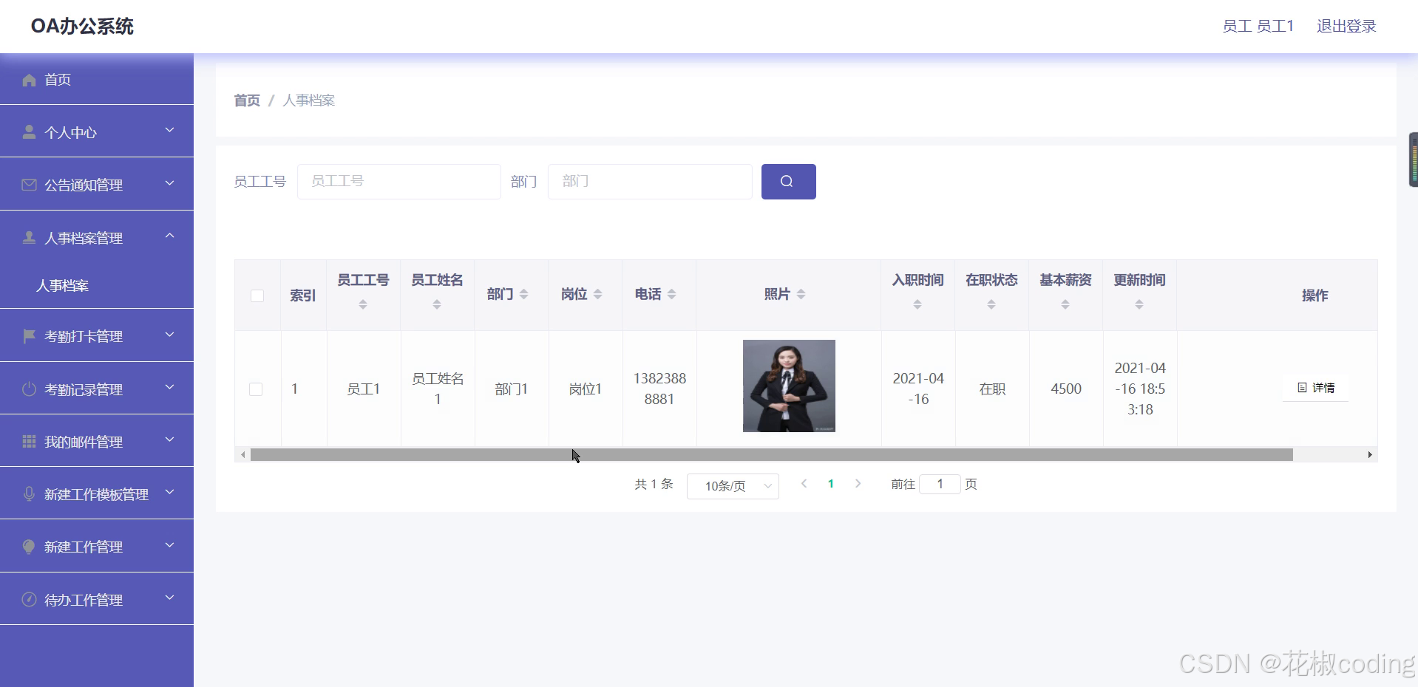Tick the checkbox for row 员工1
Viewport: 1418px width, 687px height.
click(x=256, y=389)
